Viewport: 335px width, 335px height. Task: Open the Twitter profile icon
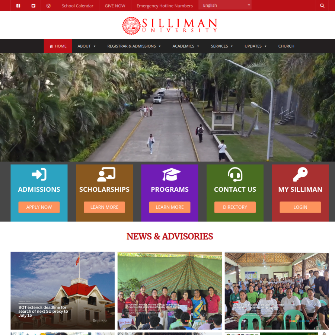click(x=33, y=6)
